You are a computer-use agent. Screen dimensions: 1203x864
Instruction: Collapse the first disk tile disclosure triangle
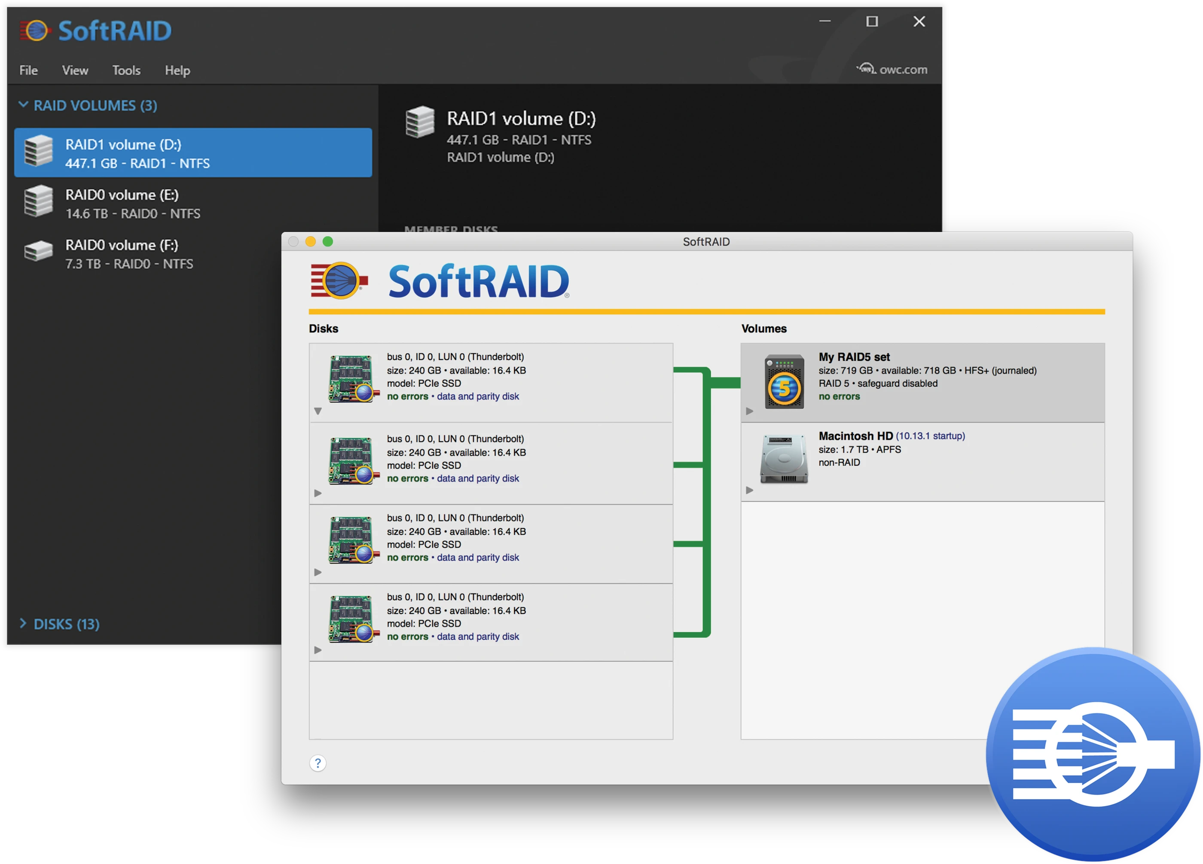318,411
